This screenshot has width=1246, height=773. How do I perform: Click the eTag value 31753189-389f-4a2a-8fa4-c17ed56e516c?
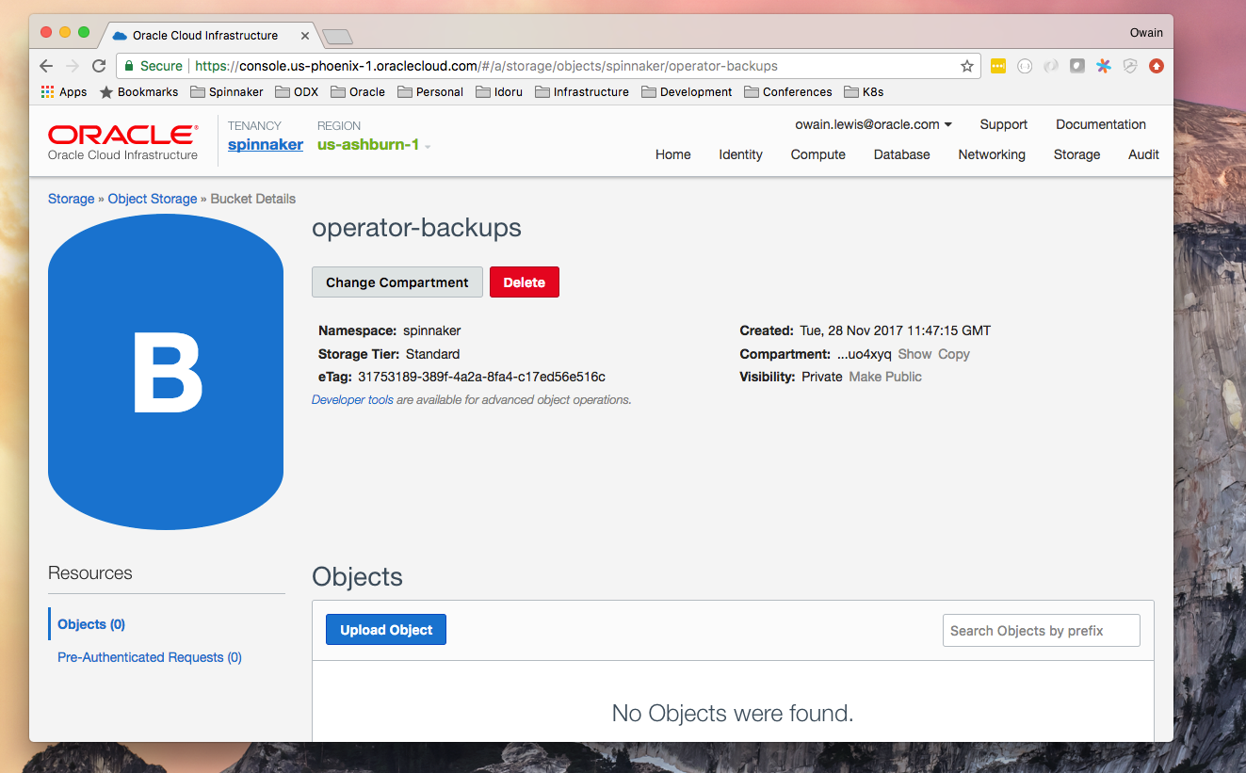click(481, 377)
